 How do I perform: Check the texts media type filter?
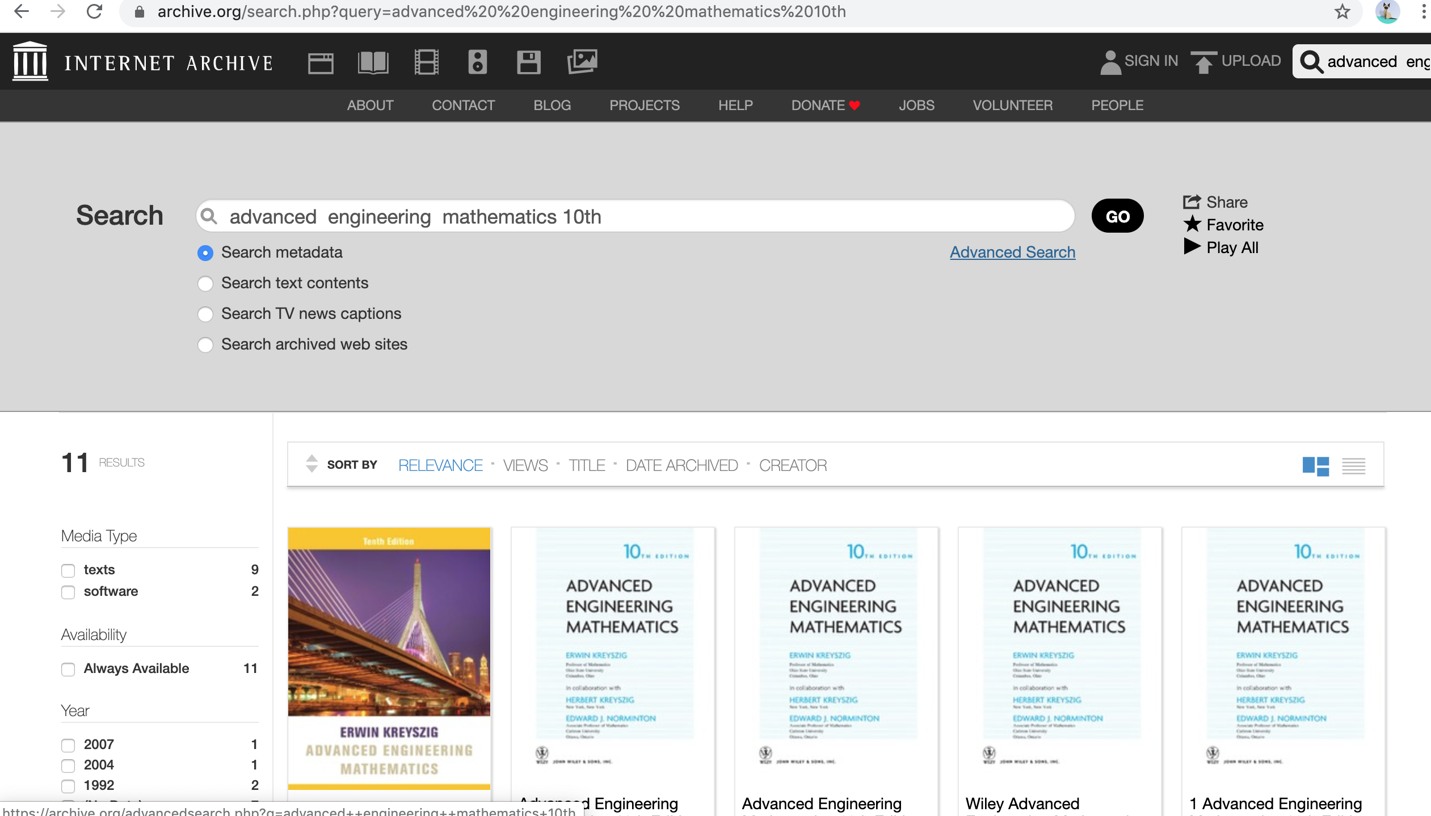(68, 570)
